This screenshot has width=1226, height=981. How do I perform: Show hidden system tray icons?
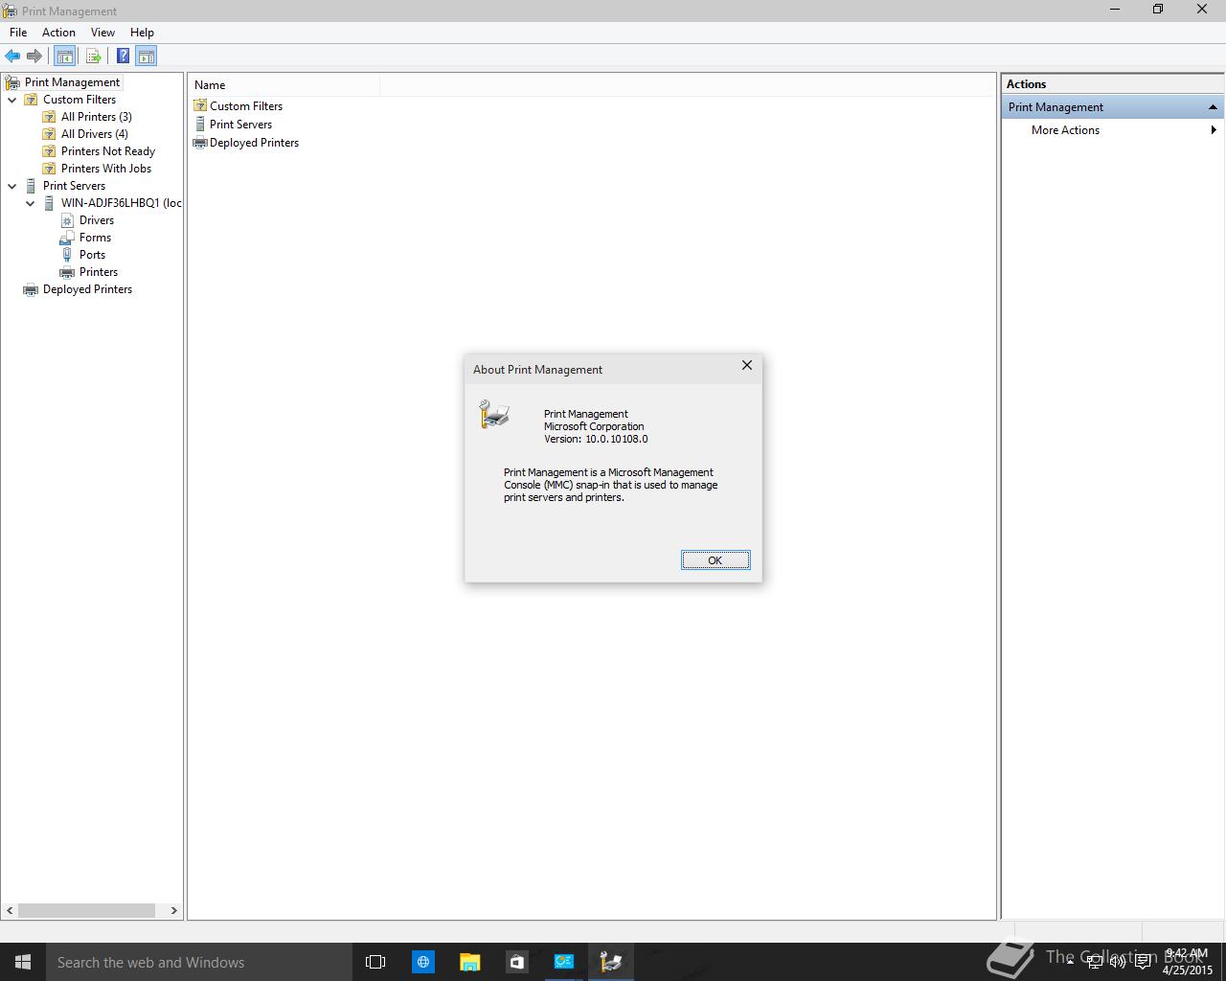click(1070, 962)
